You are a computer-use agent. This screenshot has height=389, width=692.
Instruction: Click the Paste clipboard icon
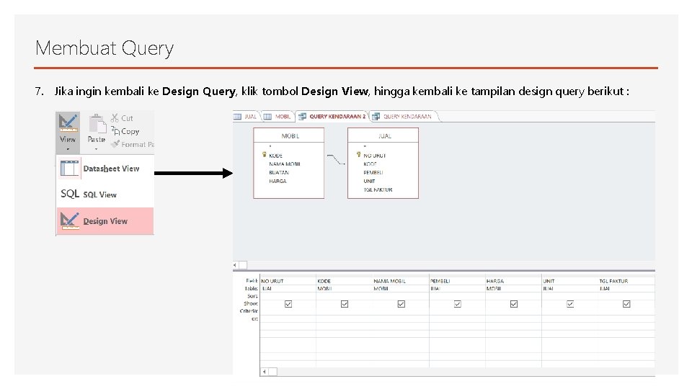[97, 124]
